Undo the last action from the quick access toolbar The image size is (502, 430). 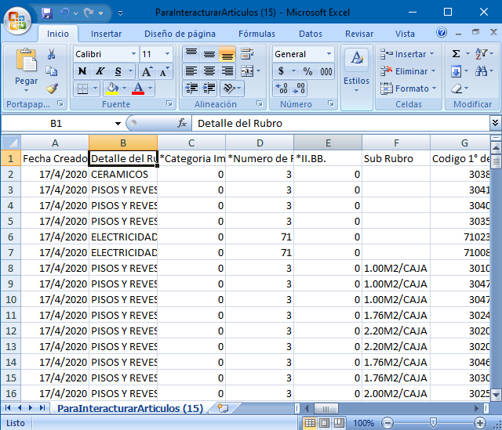[x=64, y=13]
